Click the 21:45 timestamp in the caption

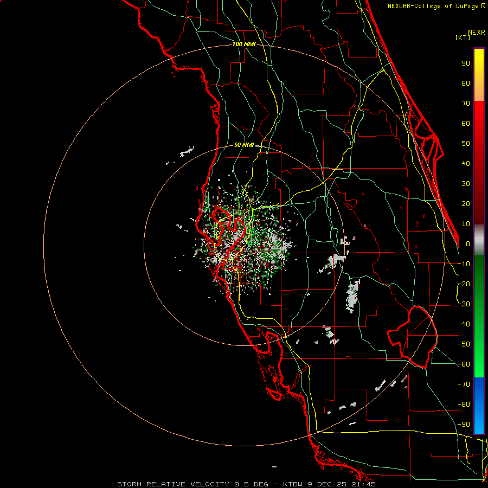click(363, 484)
